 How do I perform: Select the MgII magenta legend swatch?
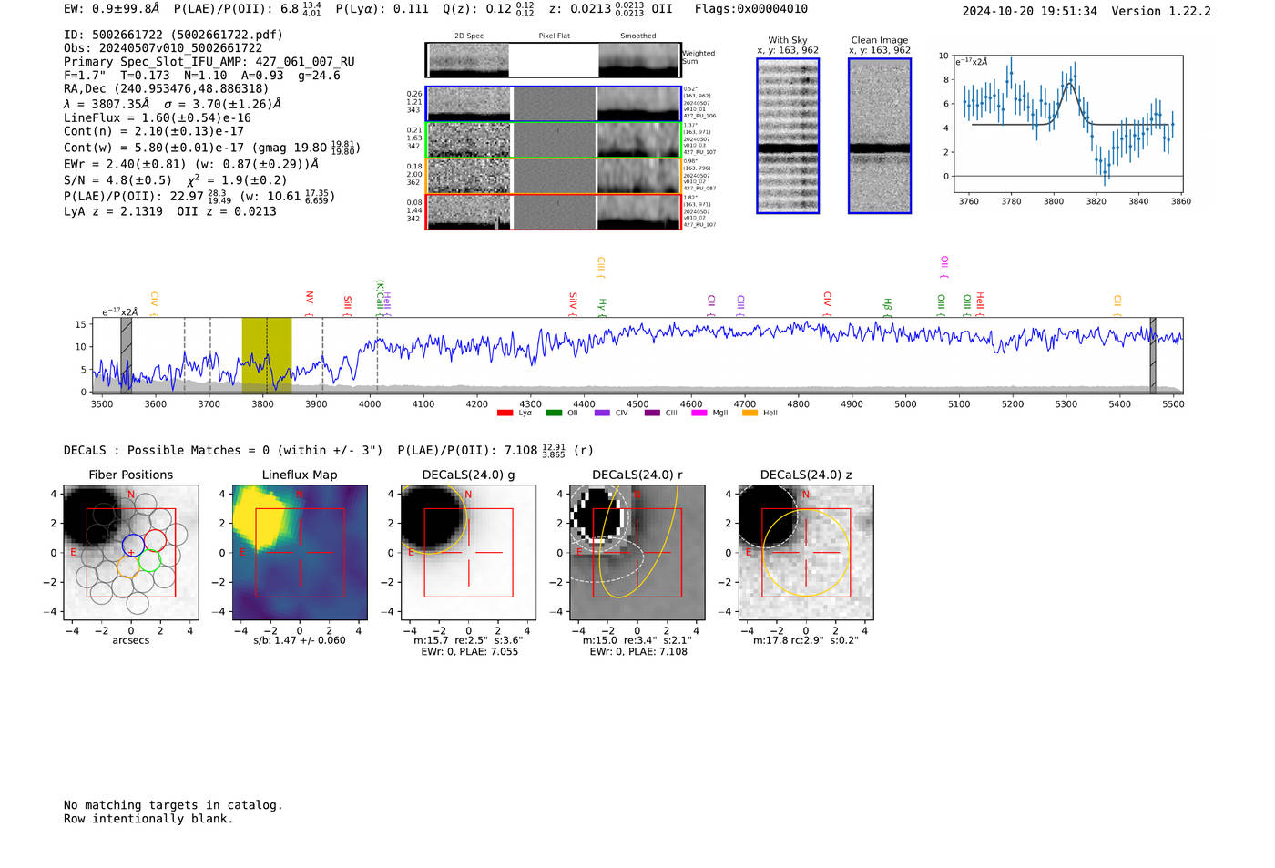point(700,413)
